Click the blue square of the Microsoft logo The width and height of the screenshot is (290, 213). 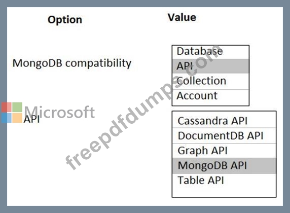[x=7, y=118]
